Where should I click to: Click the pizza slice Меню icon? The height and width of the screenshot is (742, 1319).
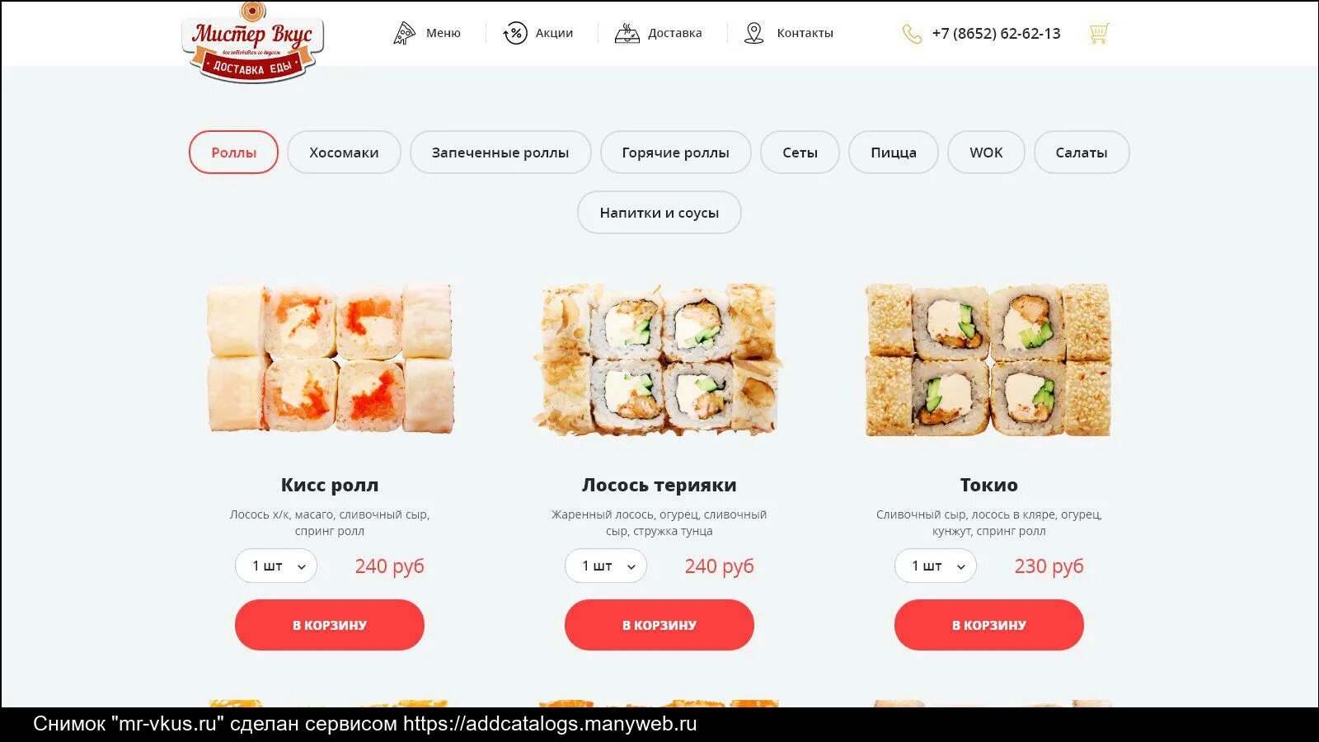click(404, 33)
